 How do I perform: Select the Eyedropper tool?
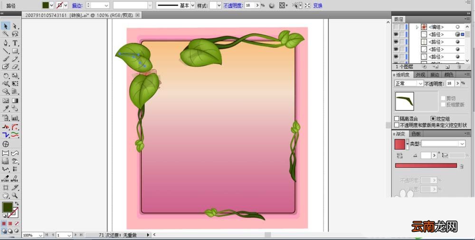click(x=5, y=108)
